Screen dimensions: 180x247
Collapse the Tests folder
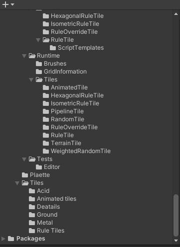pyautogui.click(x=24, y=159)
